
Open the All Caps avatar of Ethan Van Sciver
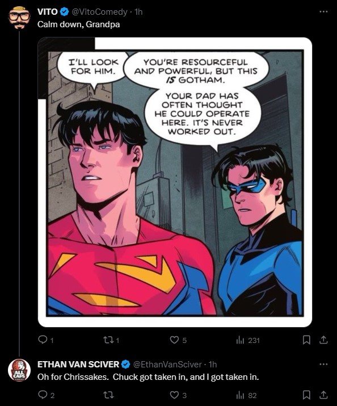(x=19, y=370)
